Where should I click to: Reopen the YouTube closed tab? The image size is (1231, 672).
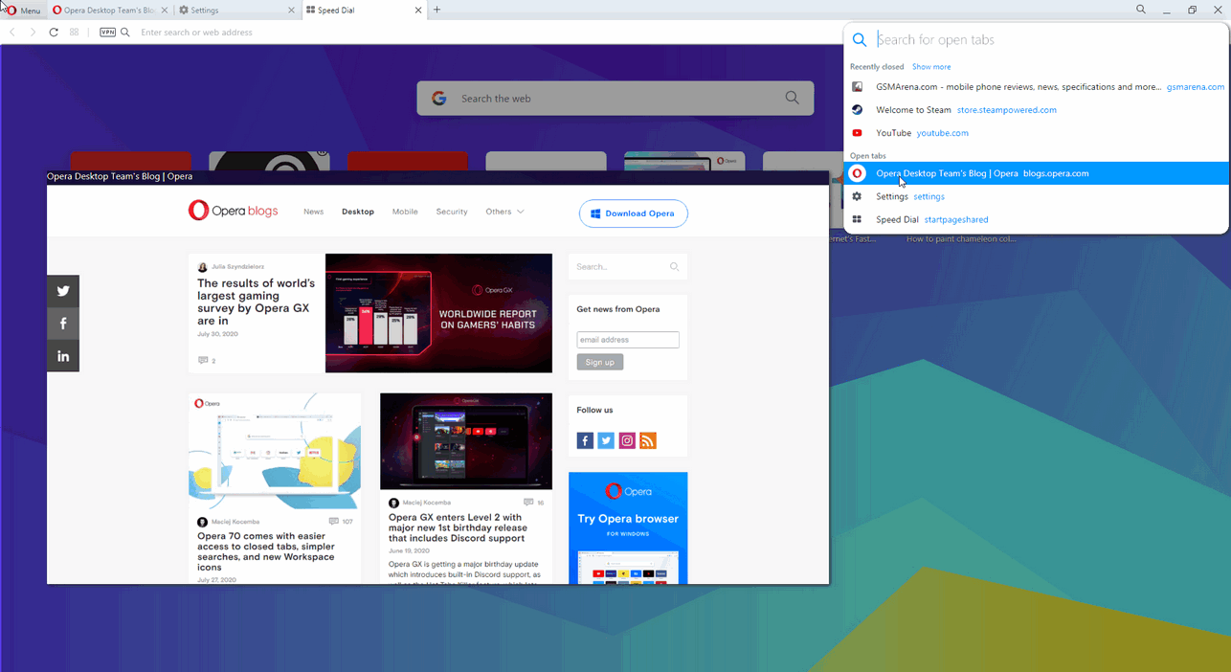pos(1037,133)
